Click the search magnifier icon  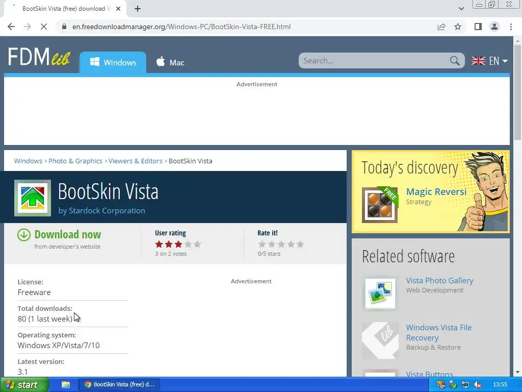point(455,61)
